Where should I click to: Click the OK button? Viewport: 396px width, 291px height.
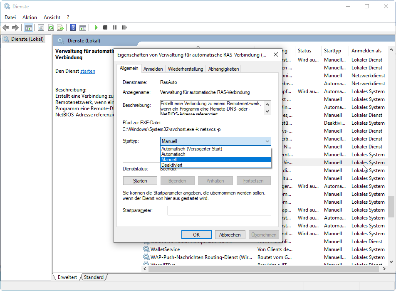tap(196, 235)
